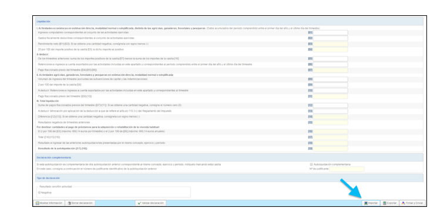The height and width of the screenshot is (221, 447).
Task: Select the Negativa radio option
Action: (39, 192)
